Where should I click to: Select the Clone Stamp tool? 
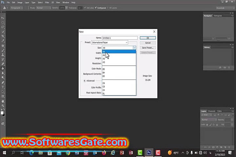point(3,55)
